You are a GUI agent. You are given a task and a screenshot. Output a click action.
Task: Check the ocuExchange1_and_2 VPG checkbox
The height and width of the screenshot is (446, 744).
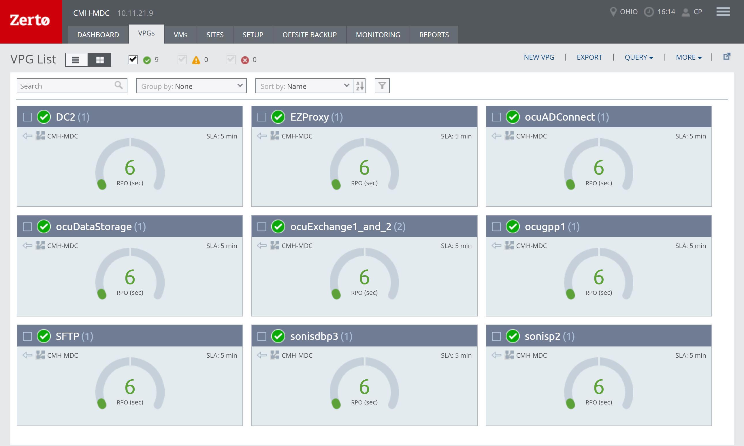tap(262, 227)
